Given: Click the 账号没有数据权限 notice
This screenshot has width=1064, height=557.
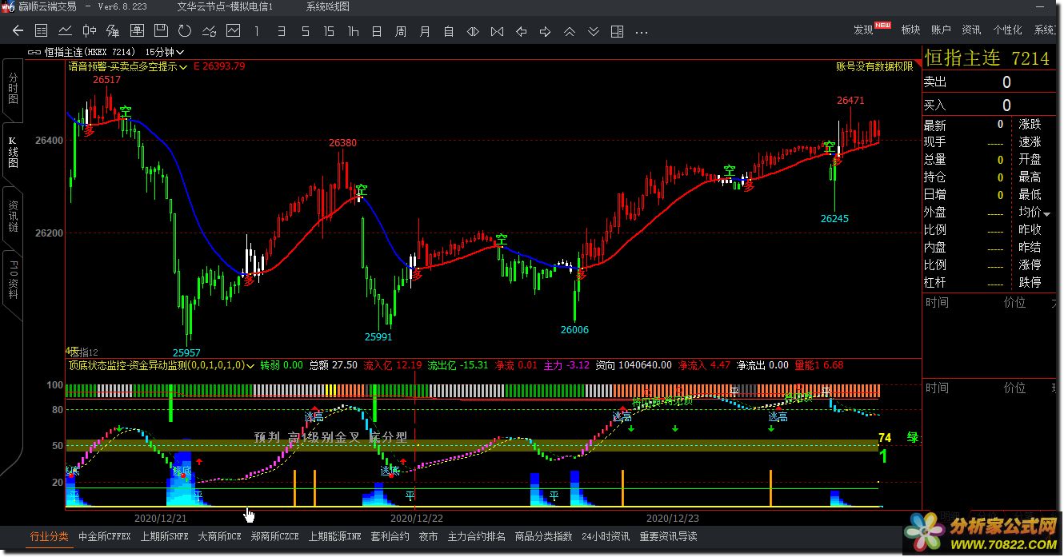Looking at the screenshot, I should coord(874,67).
